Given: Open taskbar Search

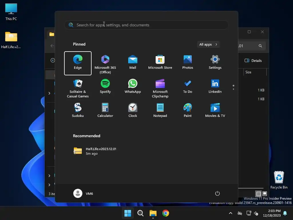Looking at the screenshot, I should click(140, 213).
